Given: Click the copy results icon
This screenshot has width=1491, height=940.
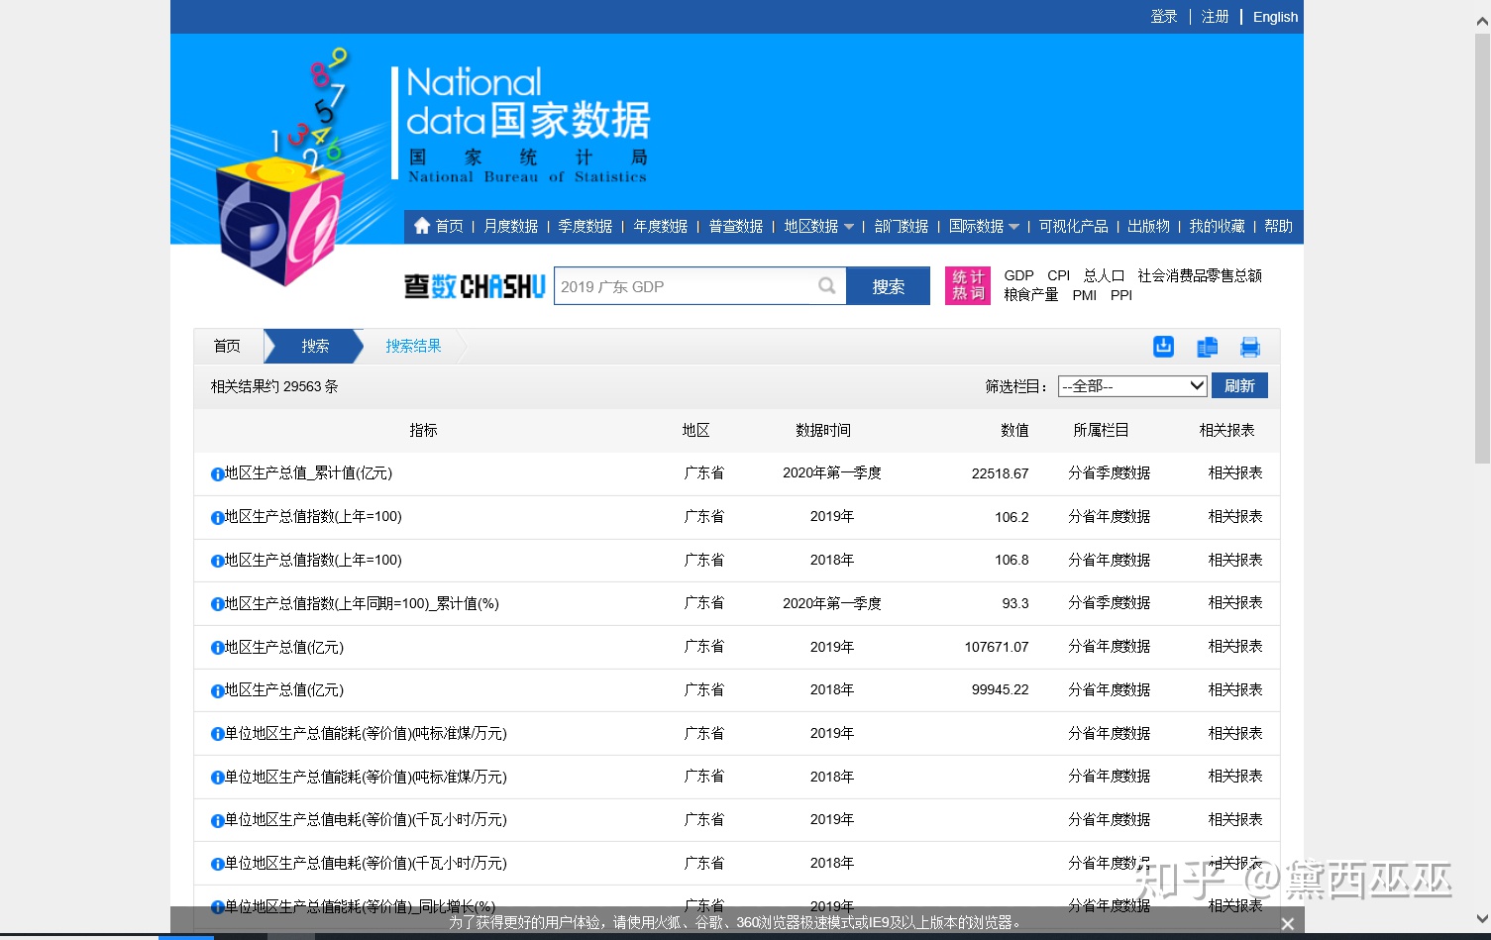Looking at the screenshot, I should [1207, 347].
